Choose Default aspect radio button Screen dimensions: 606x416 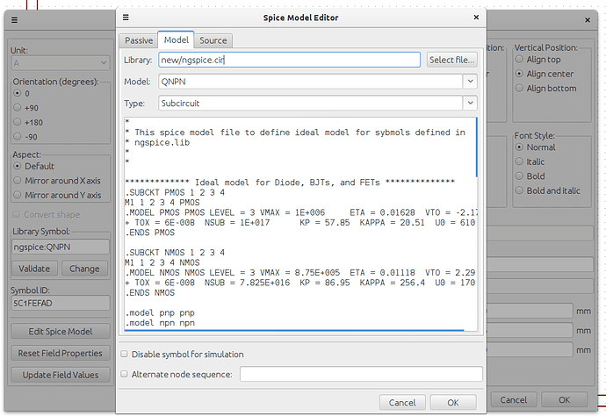[x=18, y=166]
